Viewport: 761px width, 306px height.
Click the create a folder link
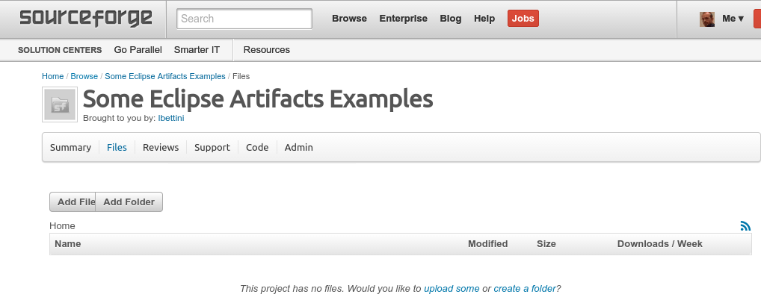[525, 289]
